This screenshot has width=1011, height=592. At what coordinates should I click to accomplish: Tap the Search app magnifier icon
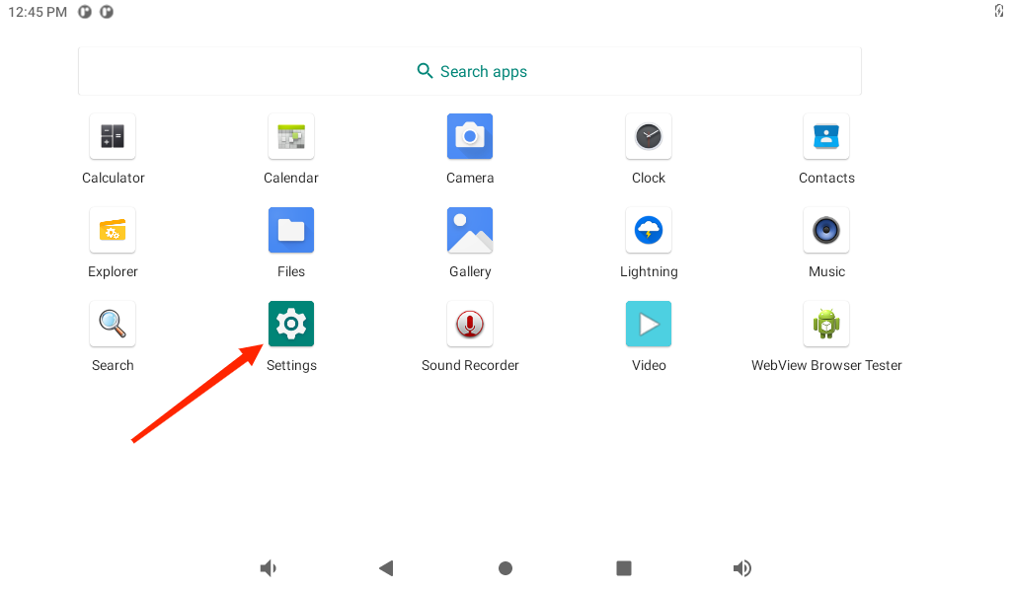point(113,324)
